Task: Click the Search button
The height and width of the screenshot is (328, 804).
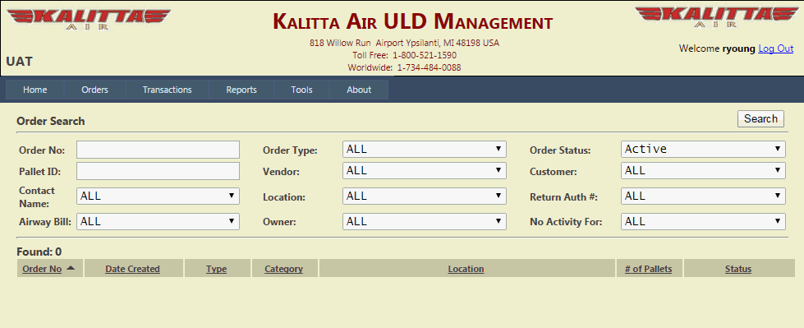Action: tap(761, 118)
